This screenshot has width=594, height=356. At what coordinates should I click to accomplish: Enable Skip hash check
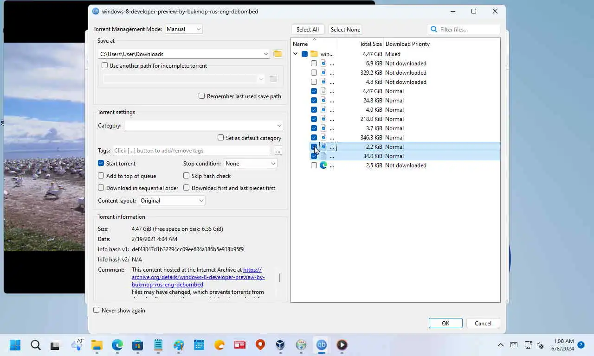click(187, 176)
